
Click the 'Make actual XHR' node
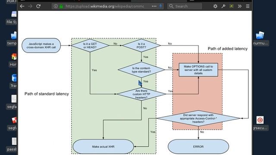pyautogui.click(x=103, y=146)
